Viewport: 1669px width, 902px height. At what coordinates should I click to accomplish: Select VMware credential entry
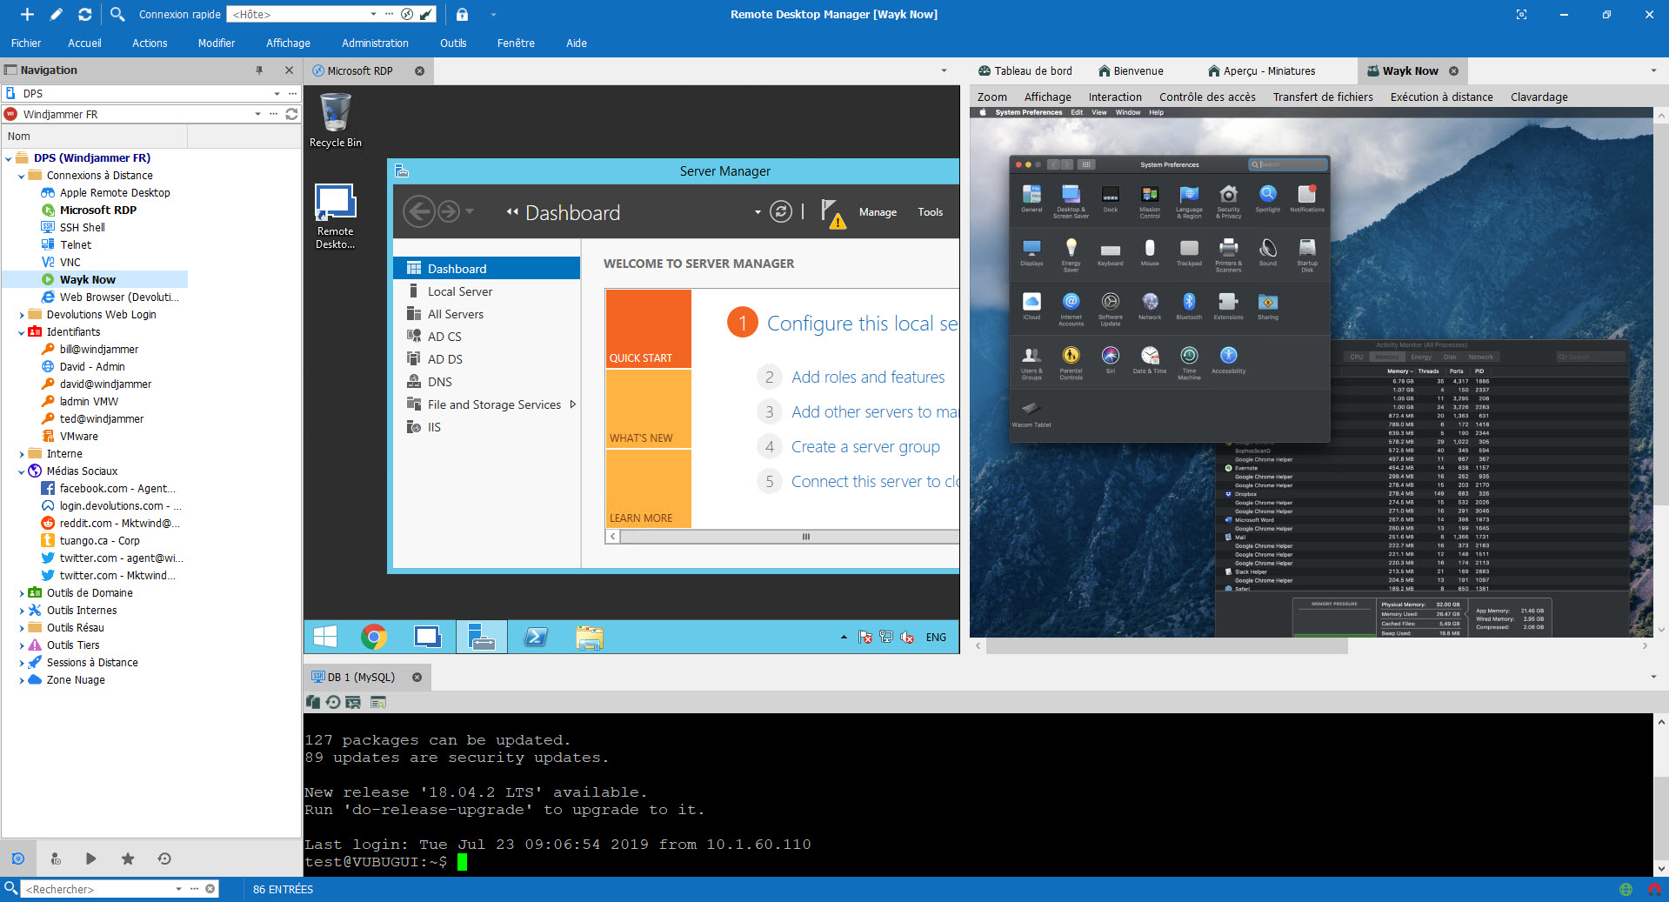[x=78, y=436]
